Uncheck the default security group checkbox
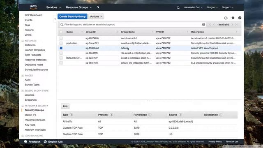Viewport: 263px width, 148px height. [x=61, y=48]
